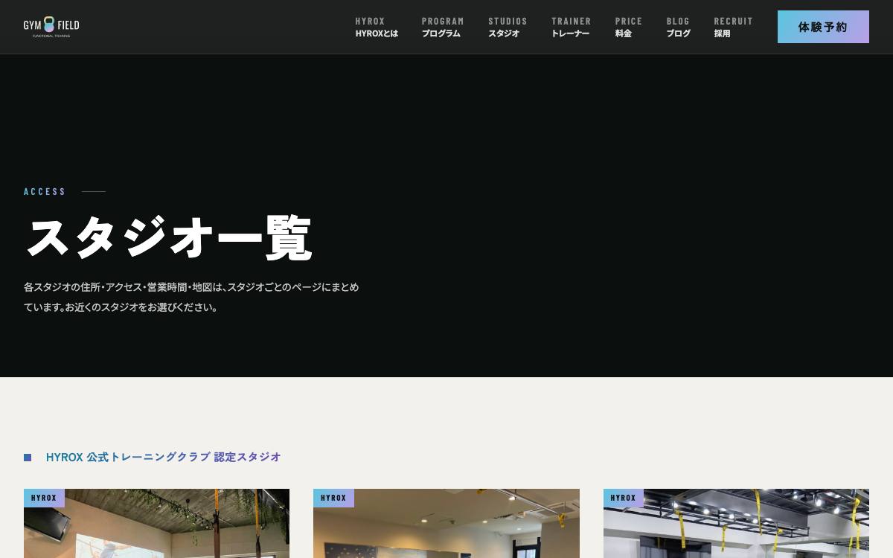
Task: Open the BLOG ブログ menu item
Action: [678, 27]
